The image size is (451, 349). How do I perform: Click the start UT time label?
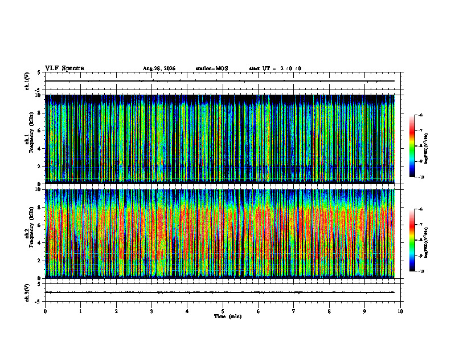(x=275, y=68)
